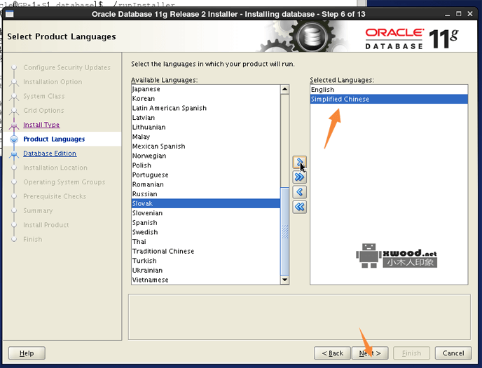The width and height of the screenshot is (482, 368).
Task: Click the add single language arrow button
Action: pos(300,163)
